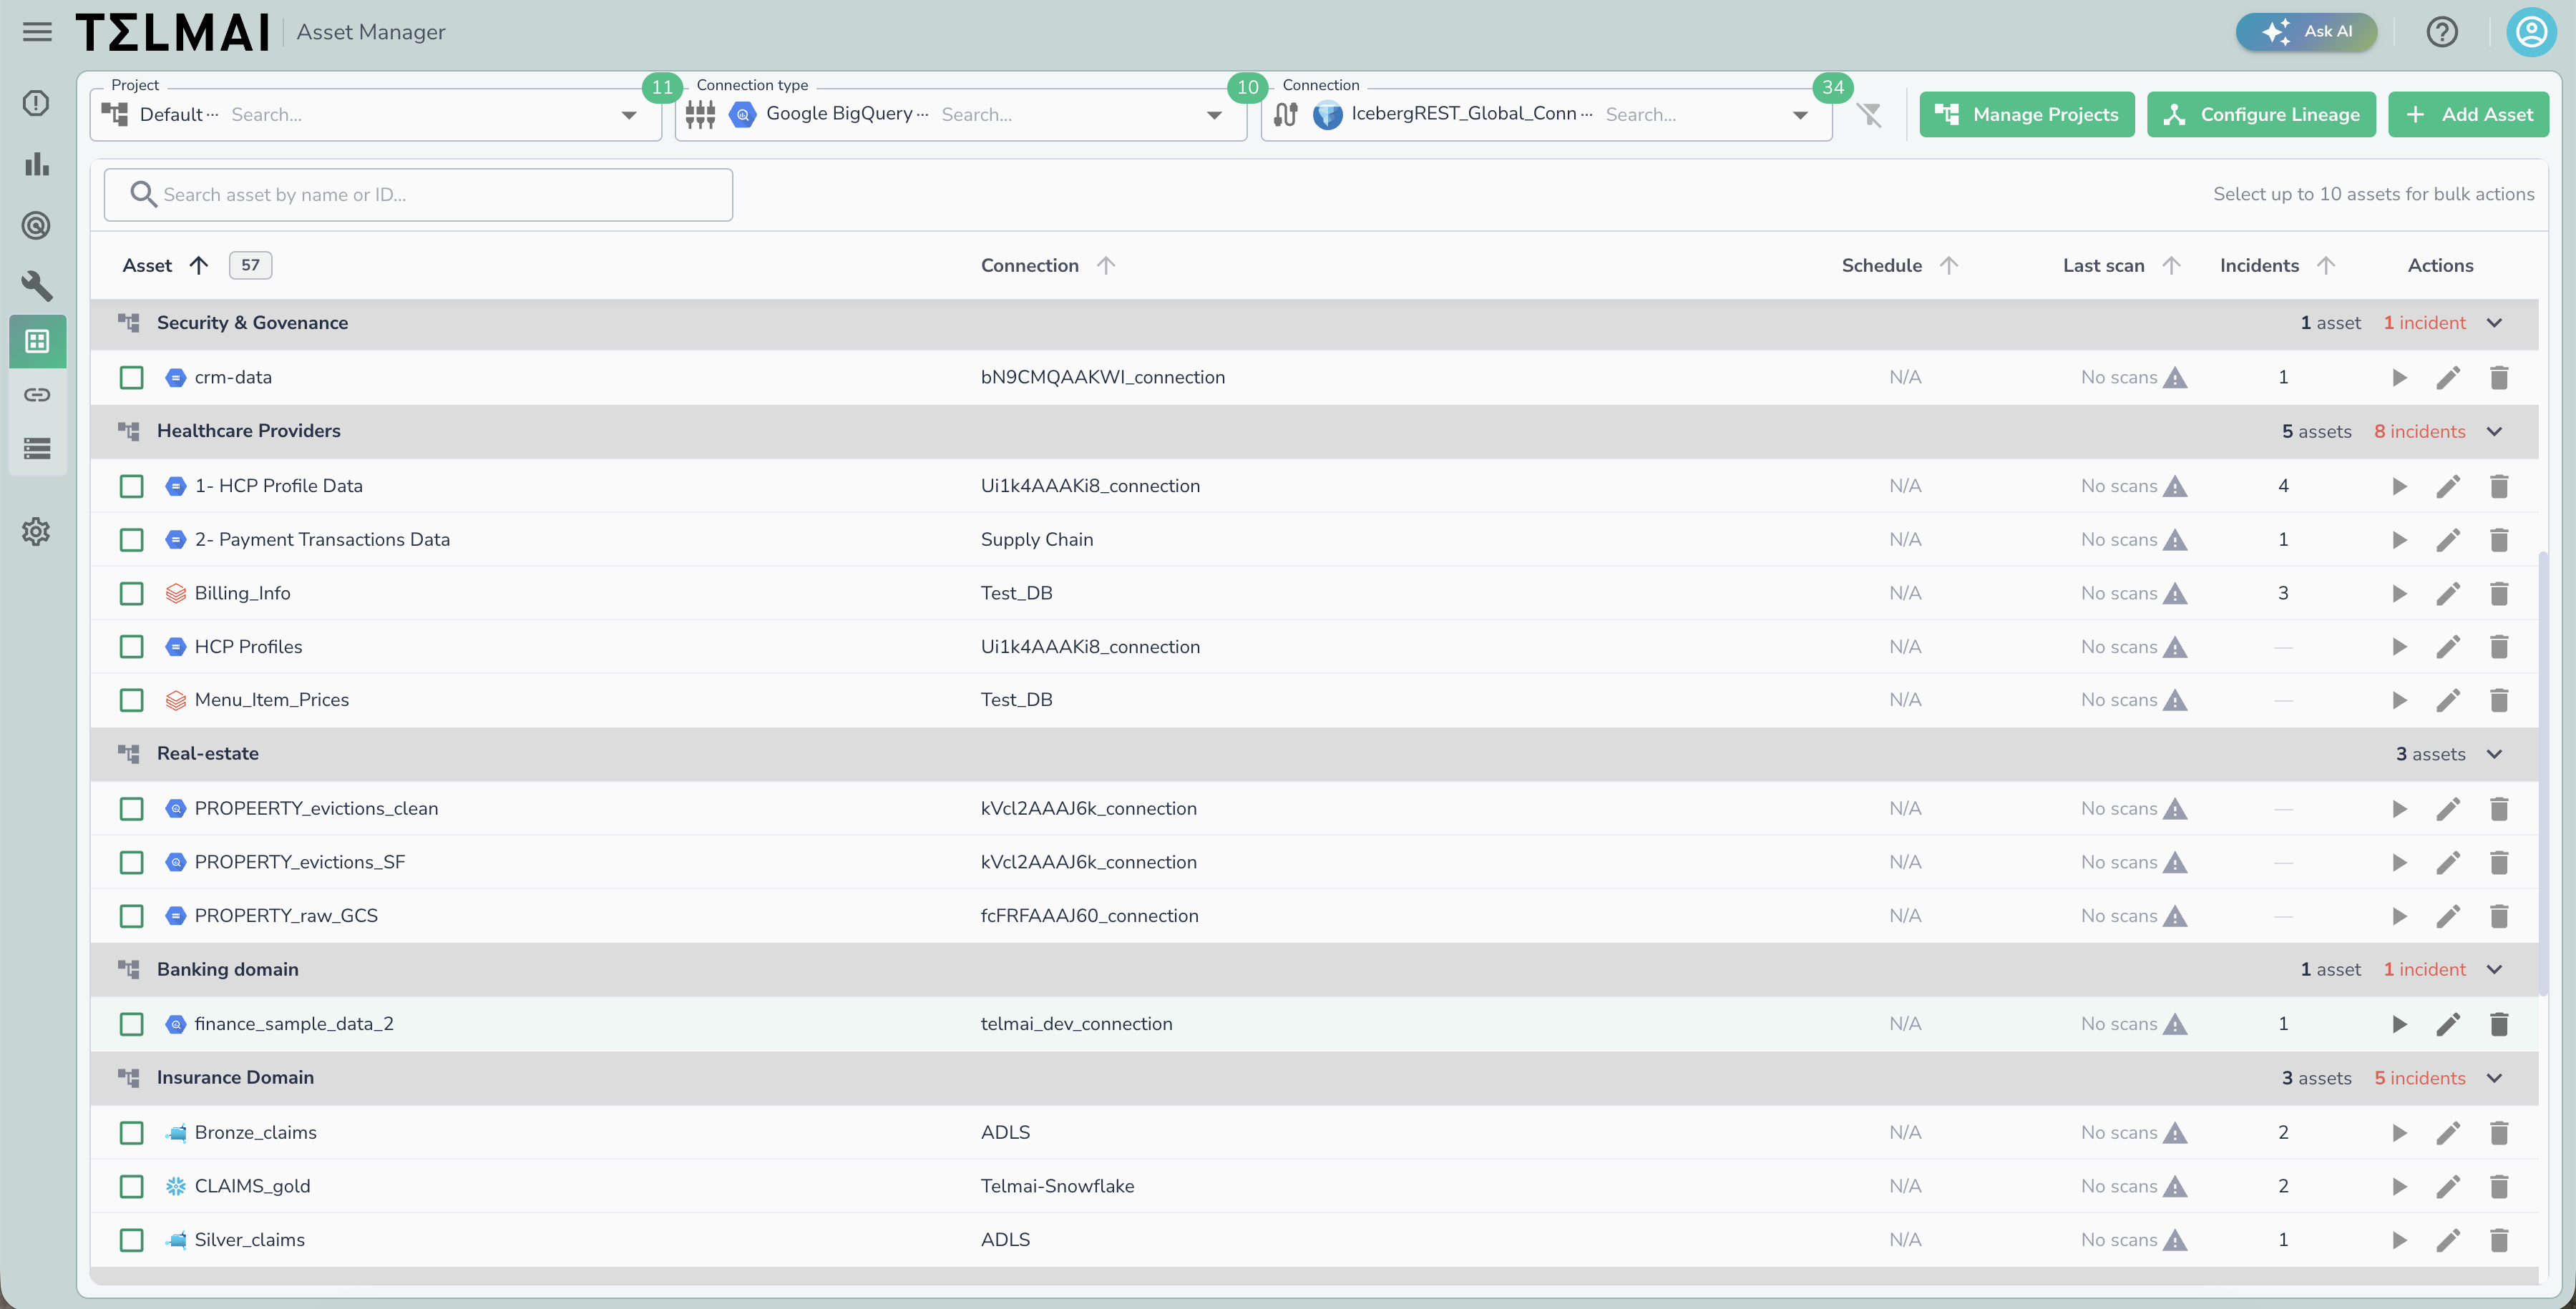2576x1309 pixels.
Task: Click the Add Asset button
Action: tap(2468, 115)
